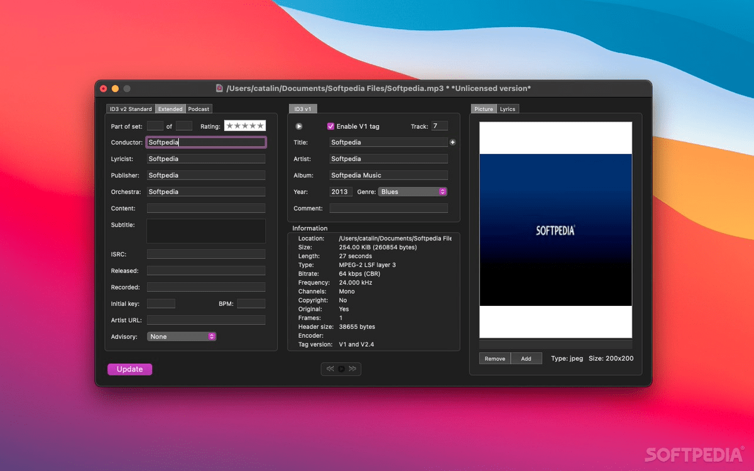Click the Update button

click(129, 369)
